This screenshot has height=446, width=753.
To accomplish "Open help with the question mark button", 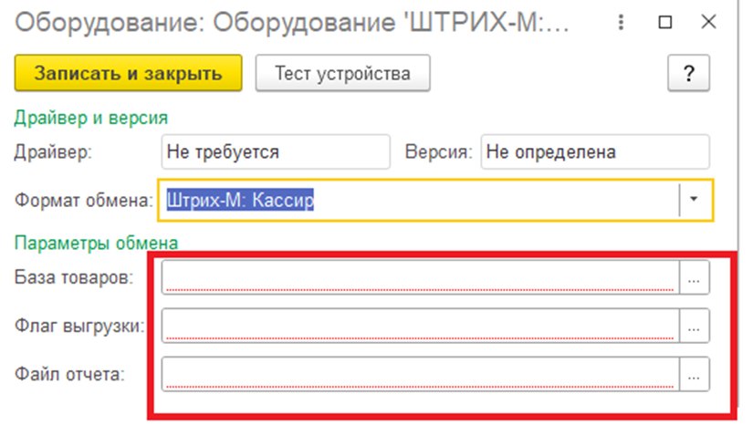I will click(688, 73).
